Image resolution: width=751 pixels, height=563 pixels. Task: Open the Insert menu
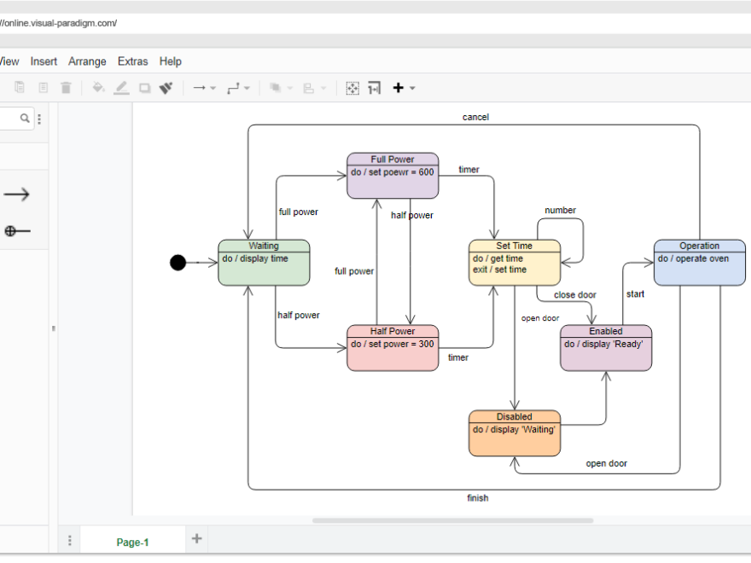point(44,61)
